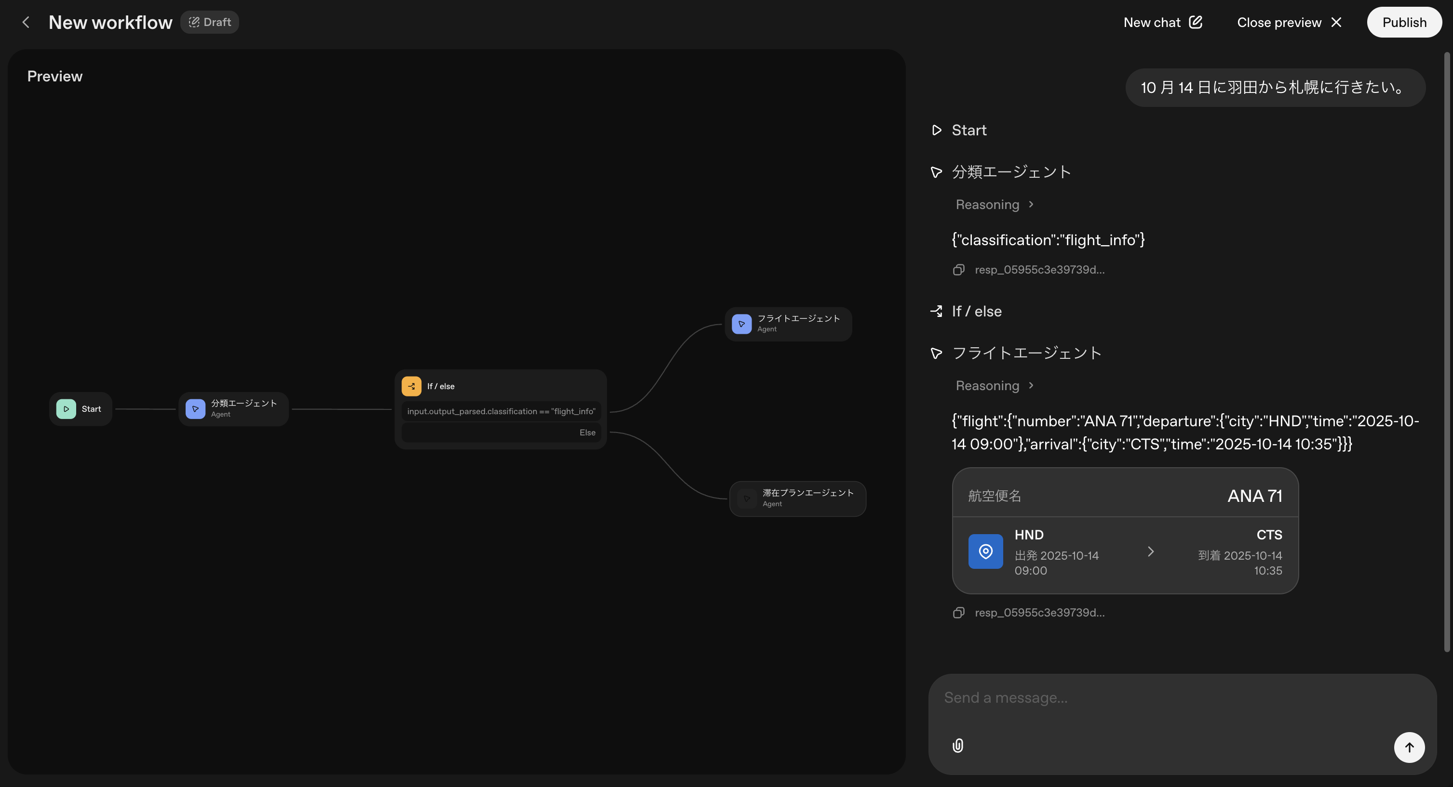Click the paperclip attach file icon
Screen dimensions: 1453x787
958,746
